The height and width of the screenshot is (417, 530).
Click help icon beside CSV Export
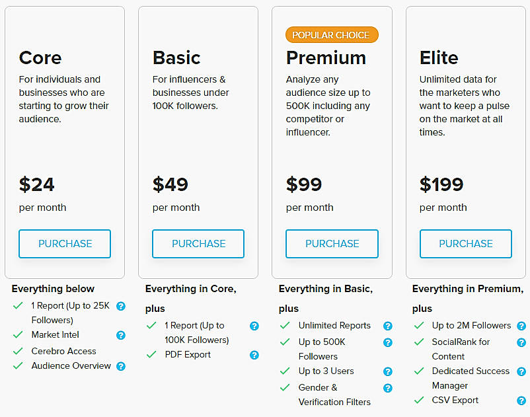521,400
